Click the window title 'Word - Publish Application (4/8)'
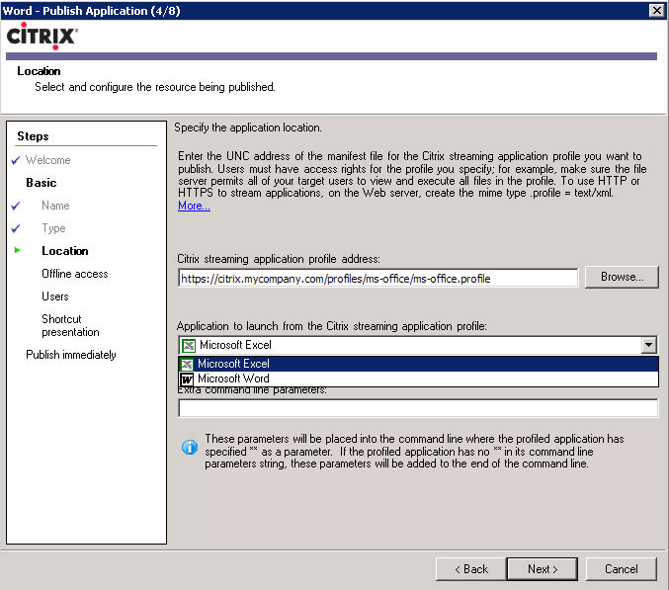 point(92,11)
